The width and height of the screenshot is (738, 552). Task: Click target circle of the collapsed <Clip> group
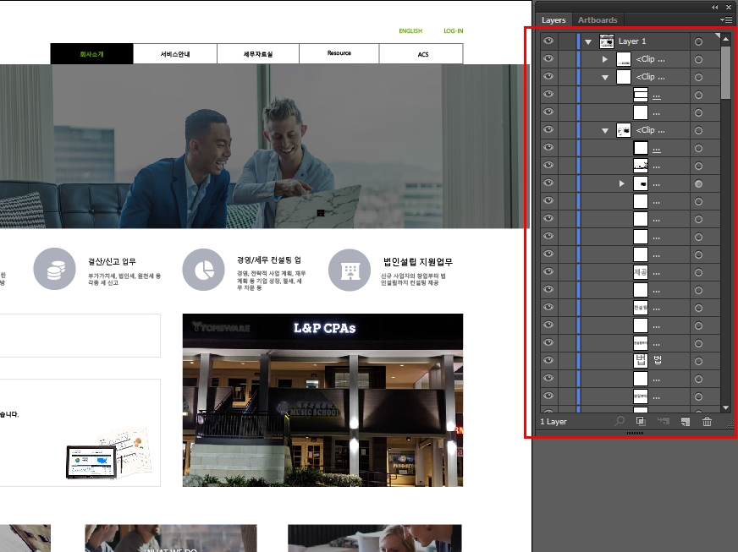coord(698,59)
